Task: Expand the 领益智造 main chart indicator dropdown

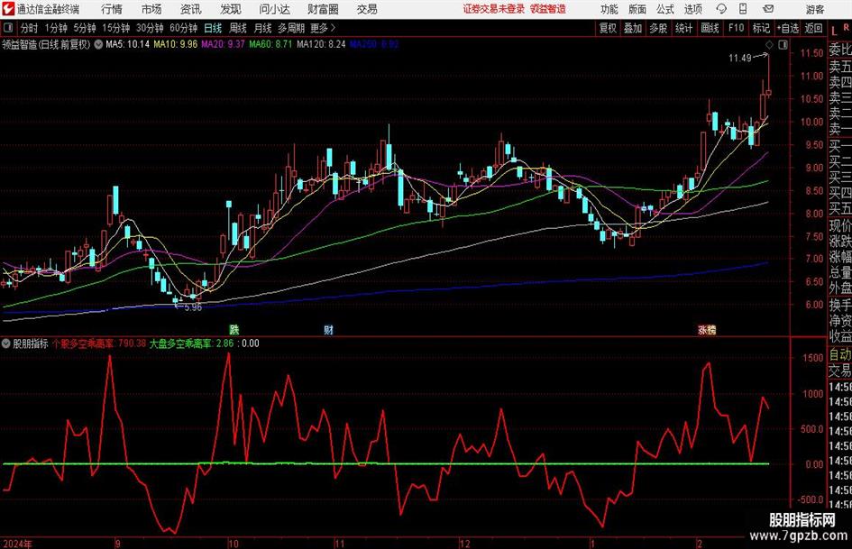Action: (x=98, y=44)
